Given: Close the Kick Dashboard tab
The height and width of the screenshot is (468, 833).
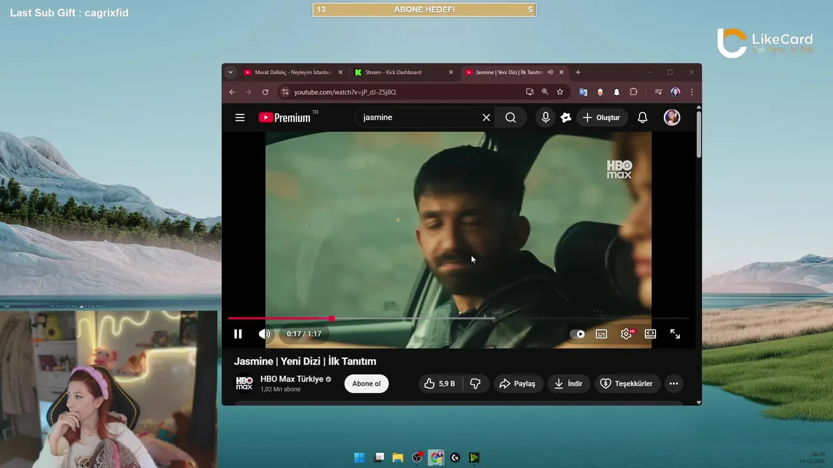Looking at the screenshot, I should point(451,72).
